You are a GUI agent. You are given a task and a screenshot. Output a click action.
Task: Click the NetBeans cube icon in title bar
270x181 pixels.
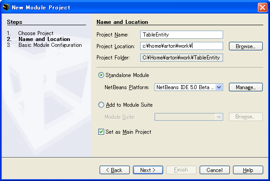[6, 7]
